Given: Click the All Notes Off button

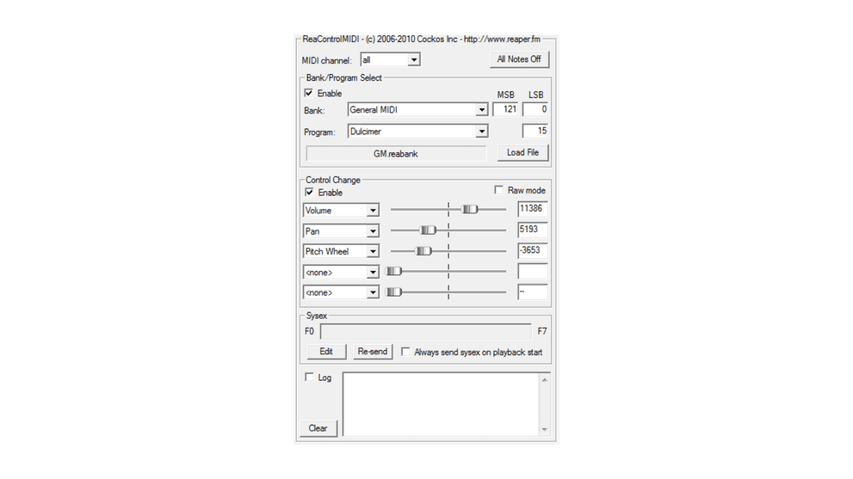Looking at the screenshot, I should coord(519,59).
